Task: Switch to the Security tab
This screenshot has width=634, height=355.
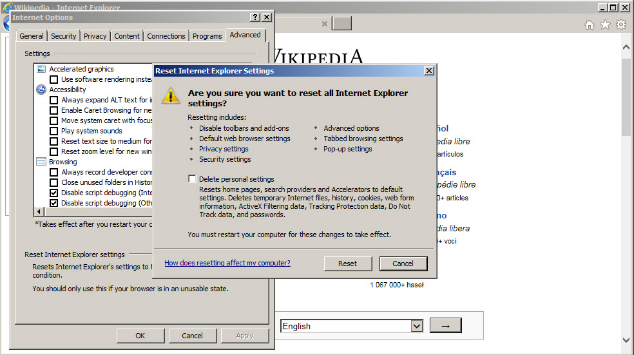Action: click(x=64, y=36)
